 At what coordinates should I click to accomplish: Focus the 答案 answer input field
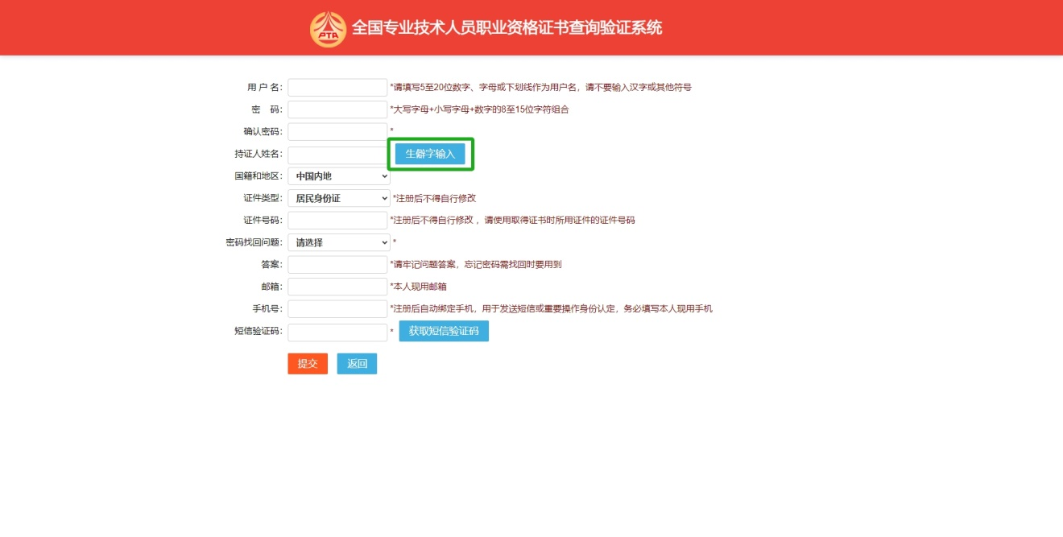[337, 265]
